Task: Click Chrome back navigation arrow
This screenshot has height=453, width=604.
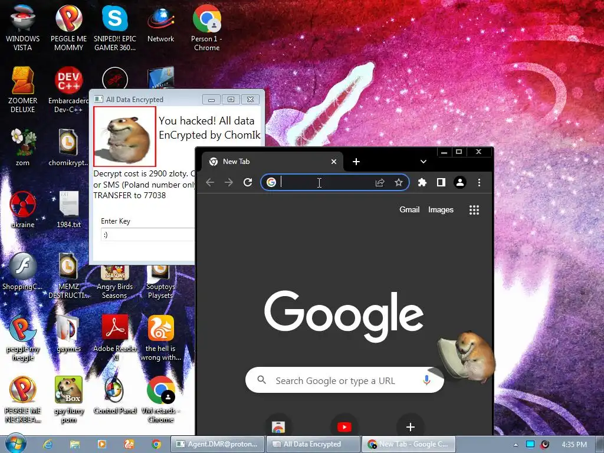Action: click(210, 182)
